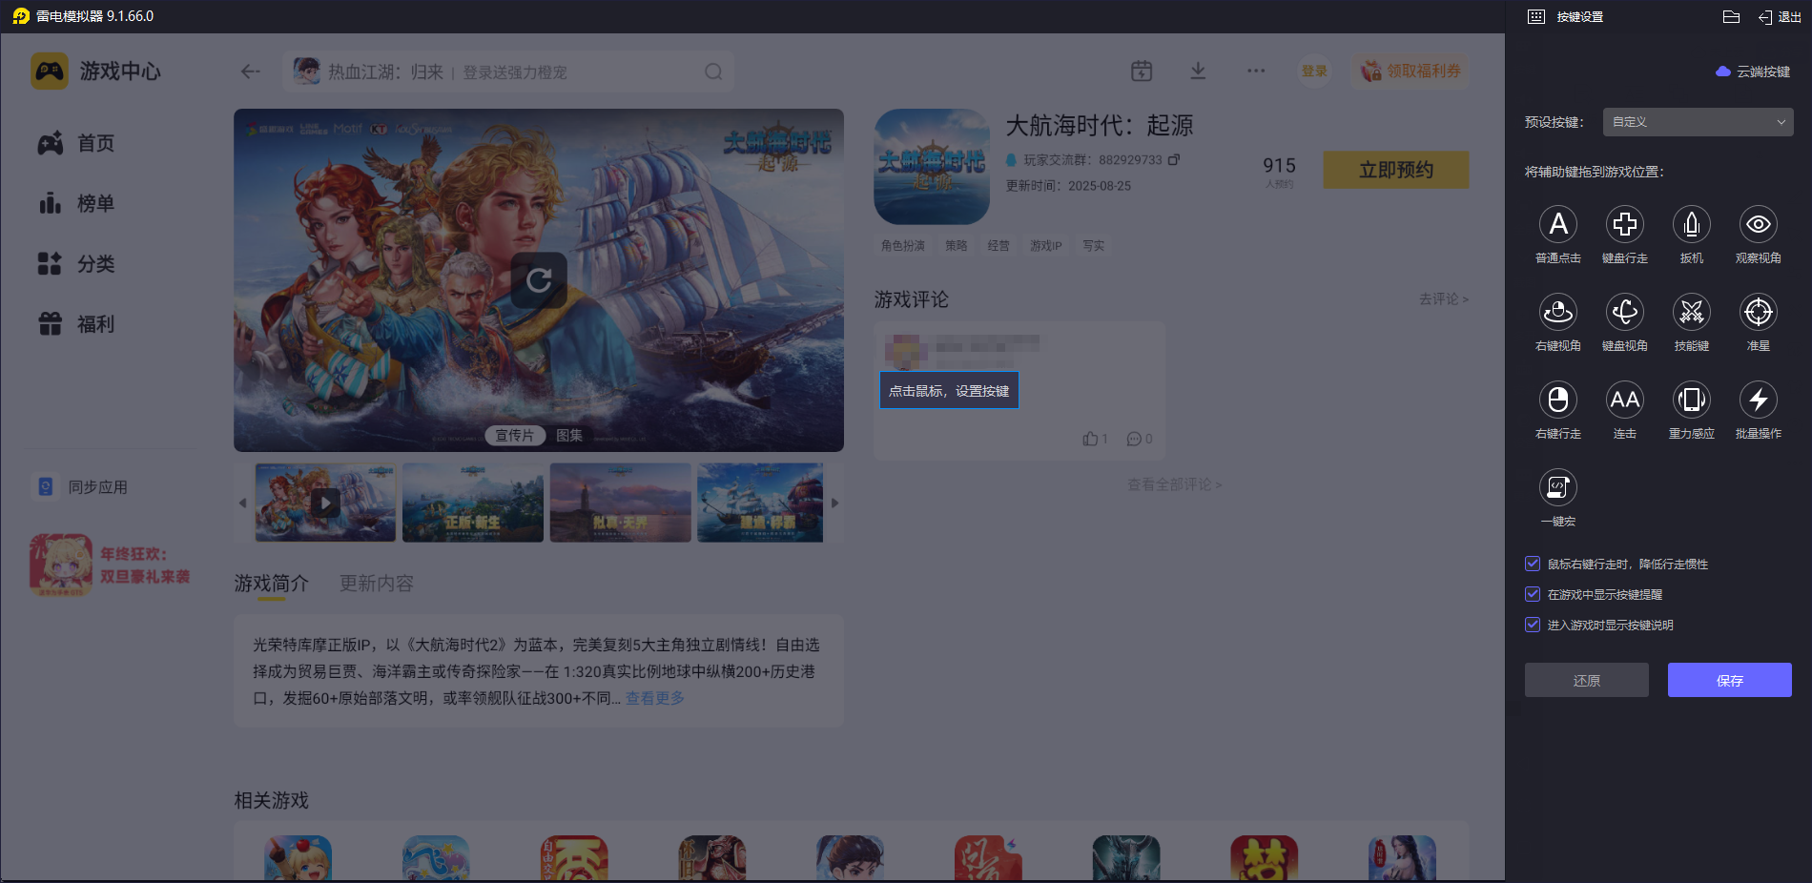
Task: Click the 登录 button
Action: coord(1314,71)
